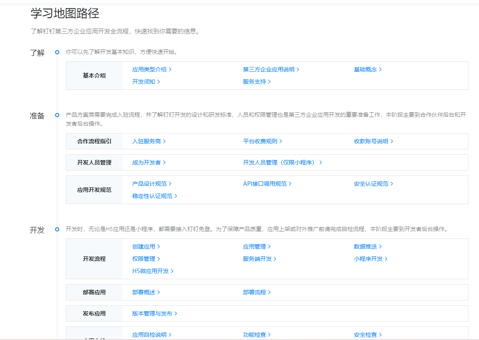Image resolution: width=479 pixels, height=340 pixels.
Task: Open 数据推送 link
Action: pos(368,247)
